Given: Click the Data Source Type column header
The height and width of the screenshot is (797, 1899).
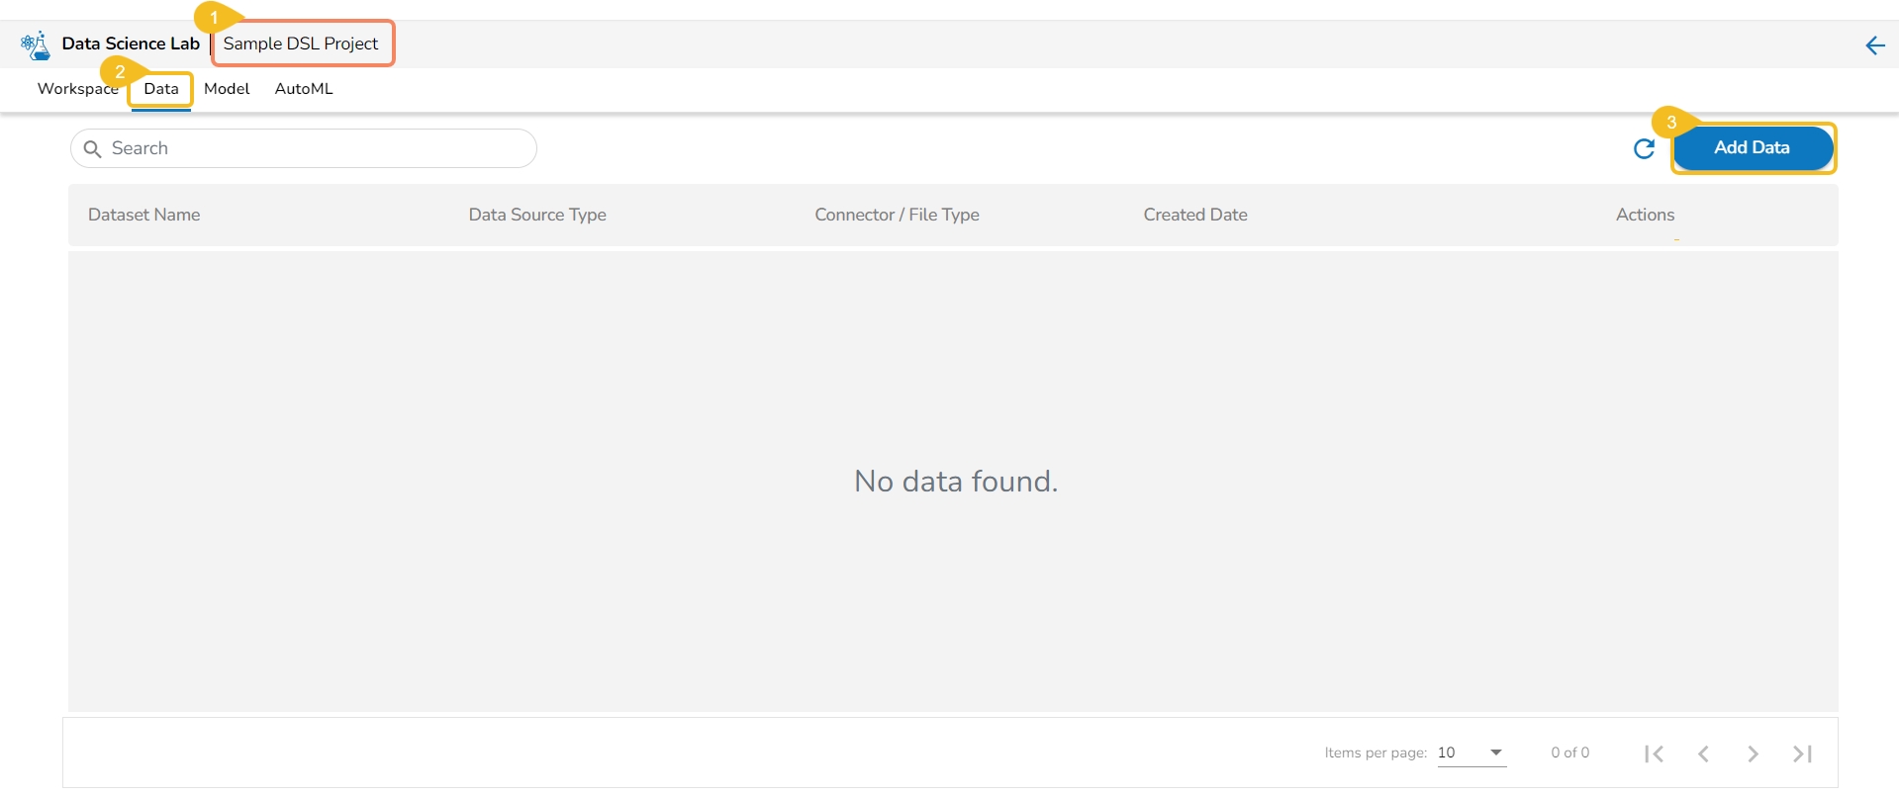Looking at the screenshot, I should tap(537, 215).
